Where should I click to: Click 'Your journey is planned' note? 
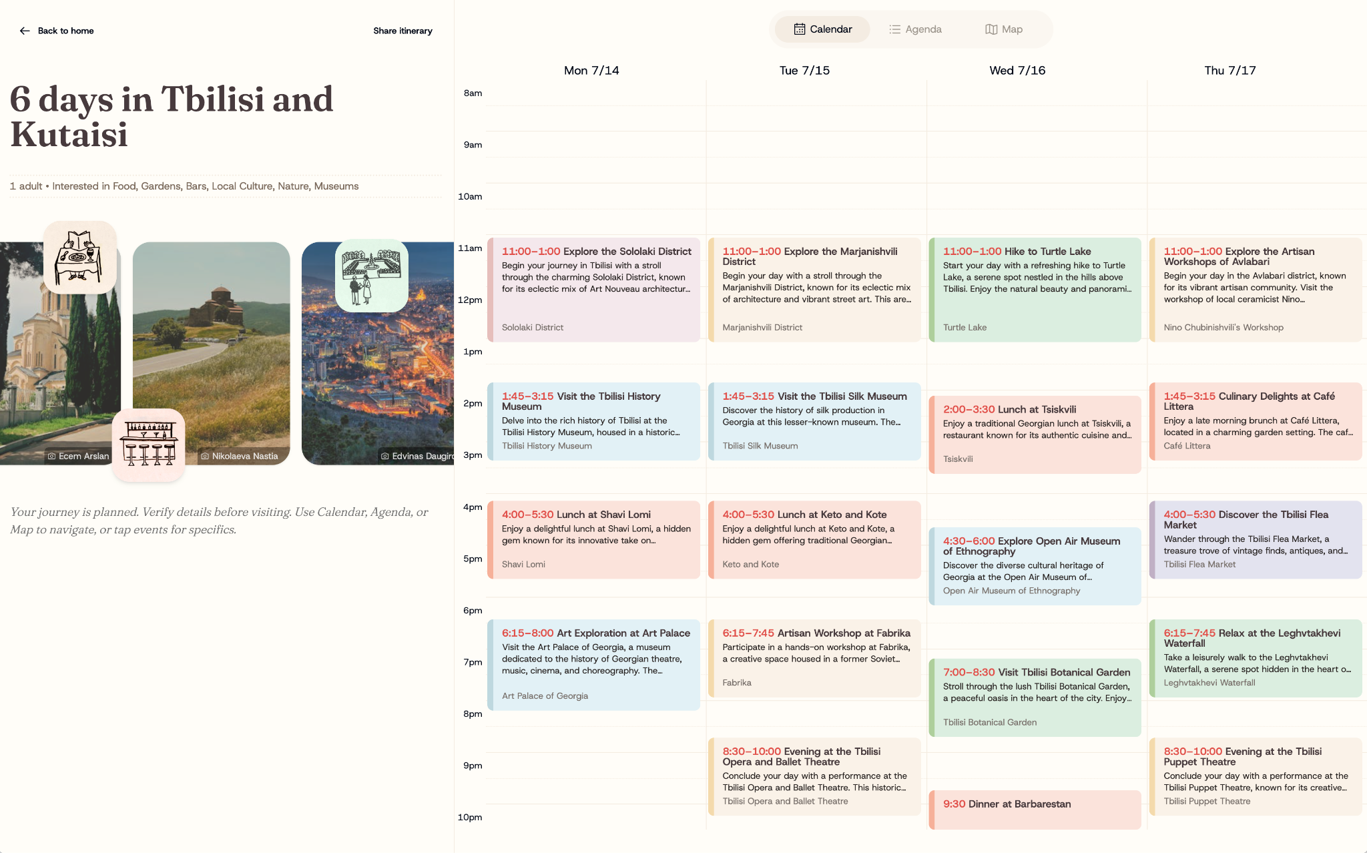[x=219, y=521]
